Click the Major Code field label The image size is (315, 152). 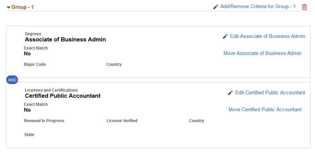click(x=35, y=64)
